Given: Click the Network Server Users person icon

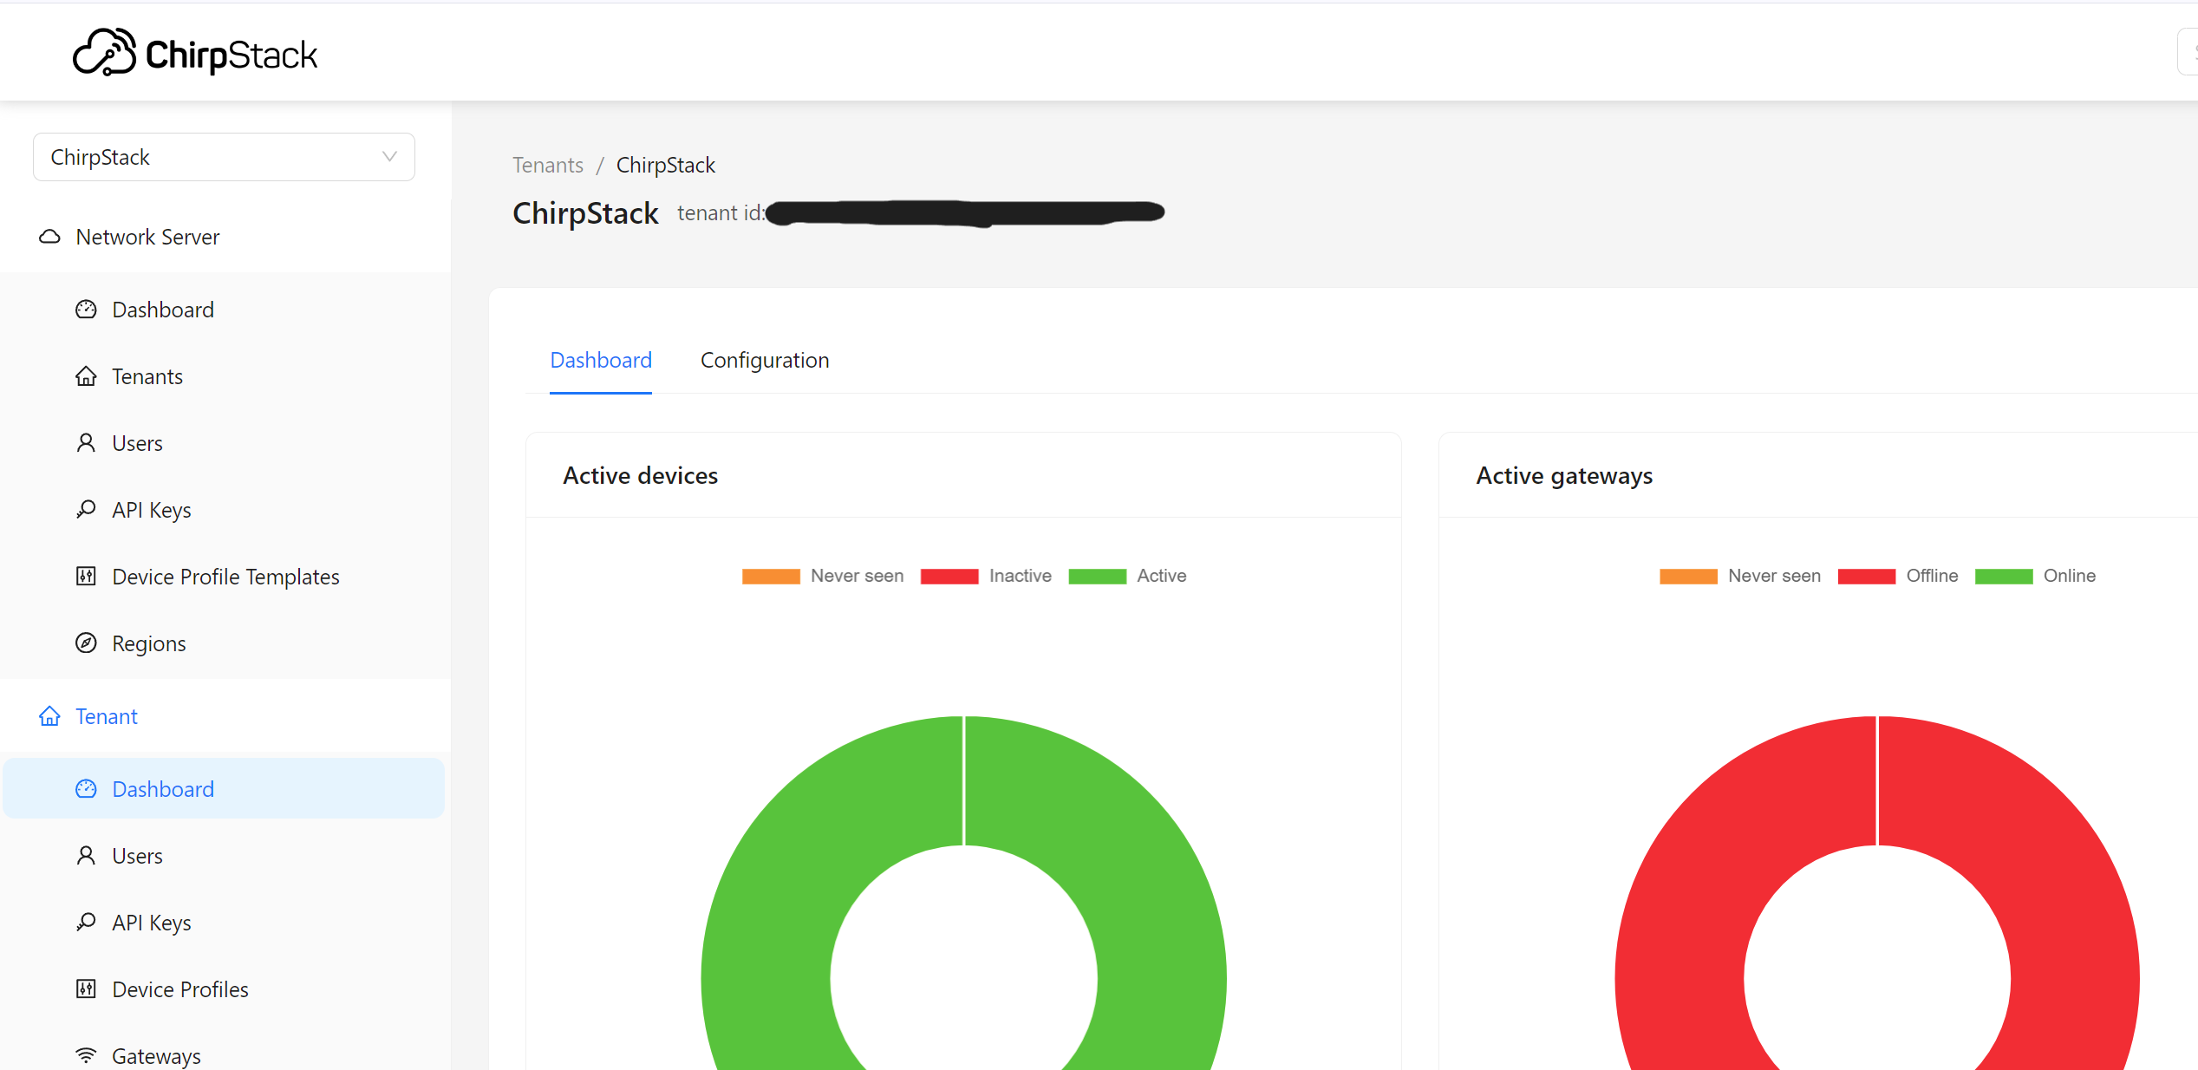Looking at the screenshot, I should click(86, 443).
